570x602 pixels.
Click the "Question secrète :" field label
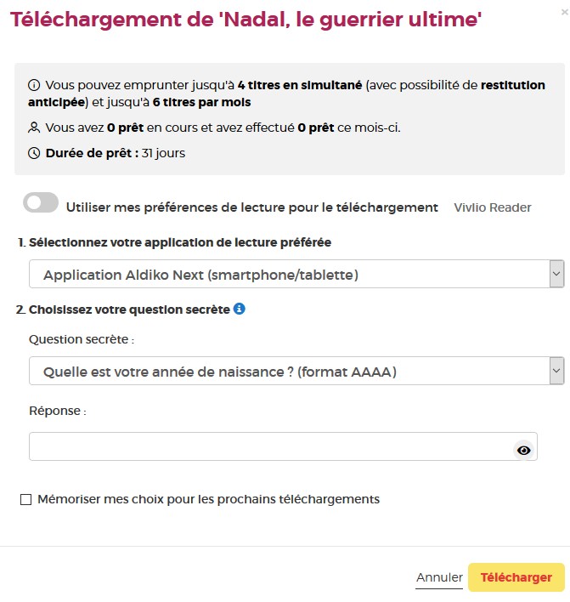(82, 339)
